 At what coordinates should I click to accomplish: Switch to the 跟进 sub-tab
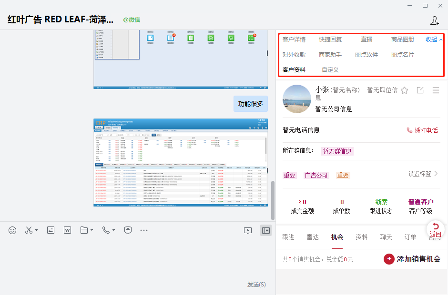click(x=288, y=237)
